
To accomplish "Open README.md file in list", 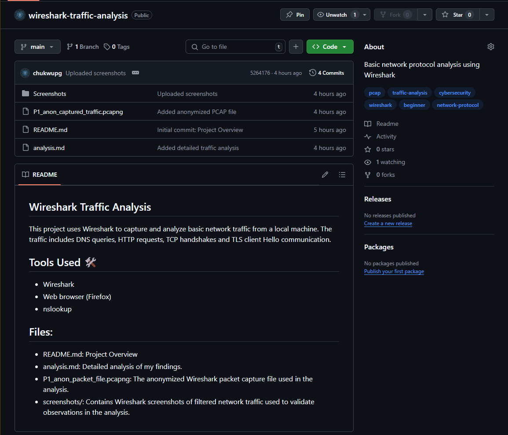I will (x=50, y=130).
